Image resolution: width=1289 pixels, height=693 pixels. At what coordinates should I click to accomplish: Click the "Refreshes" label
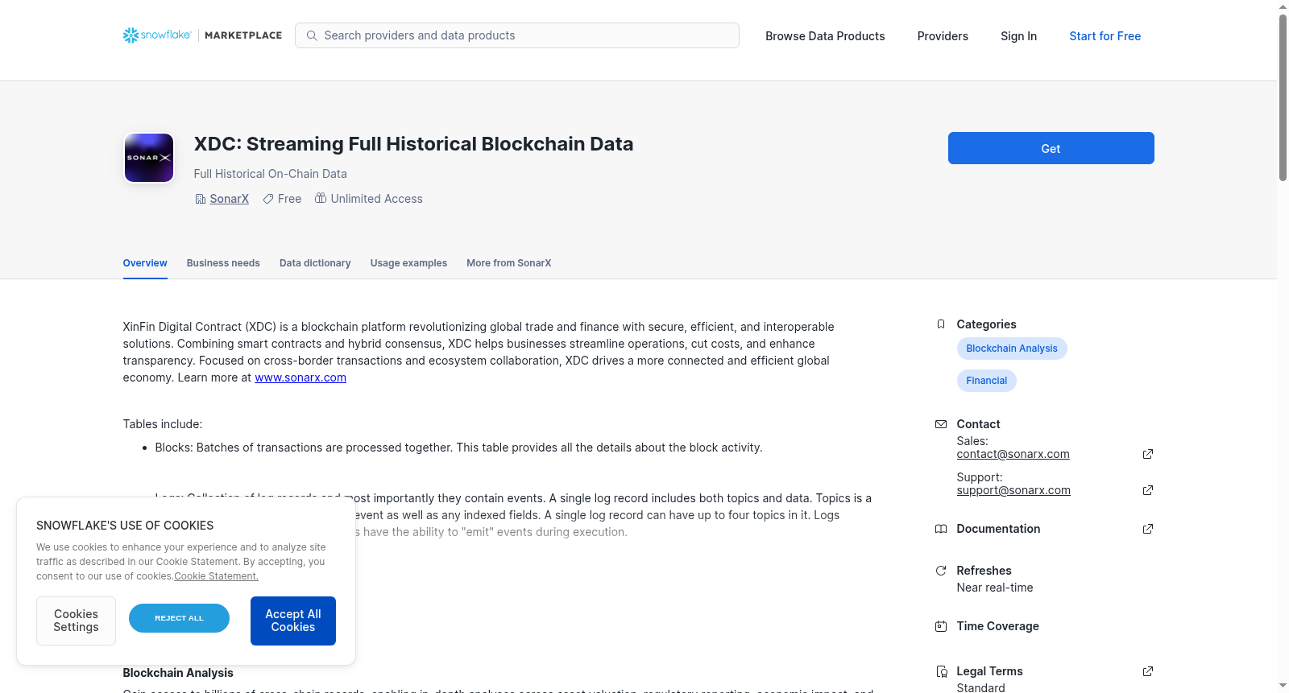(x=984, y=571)
